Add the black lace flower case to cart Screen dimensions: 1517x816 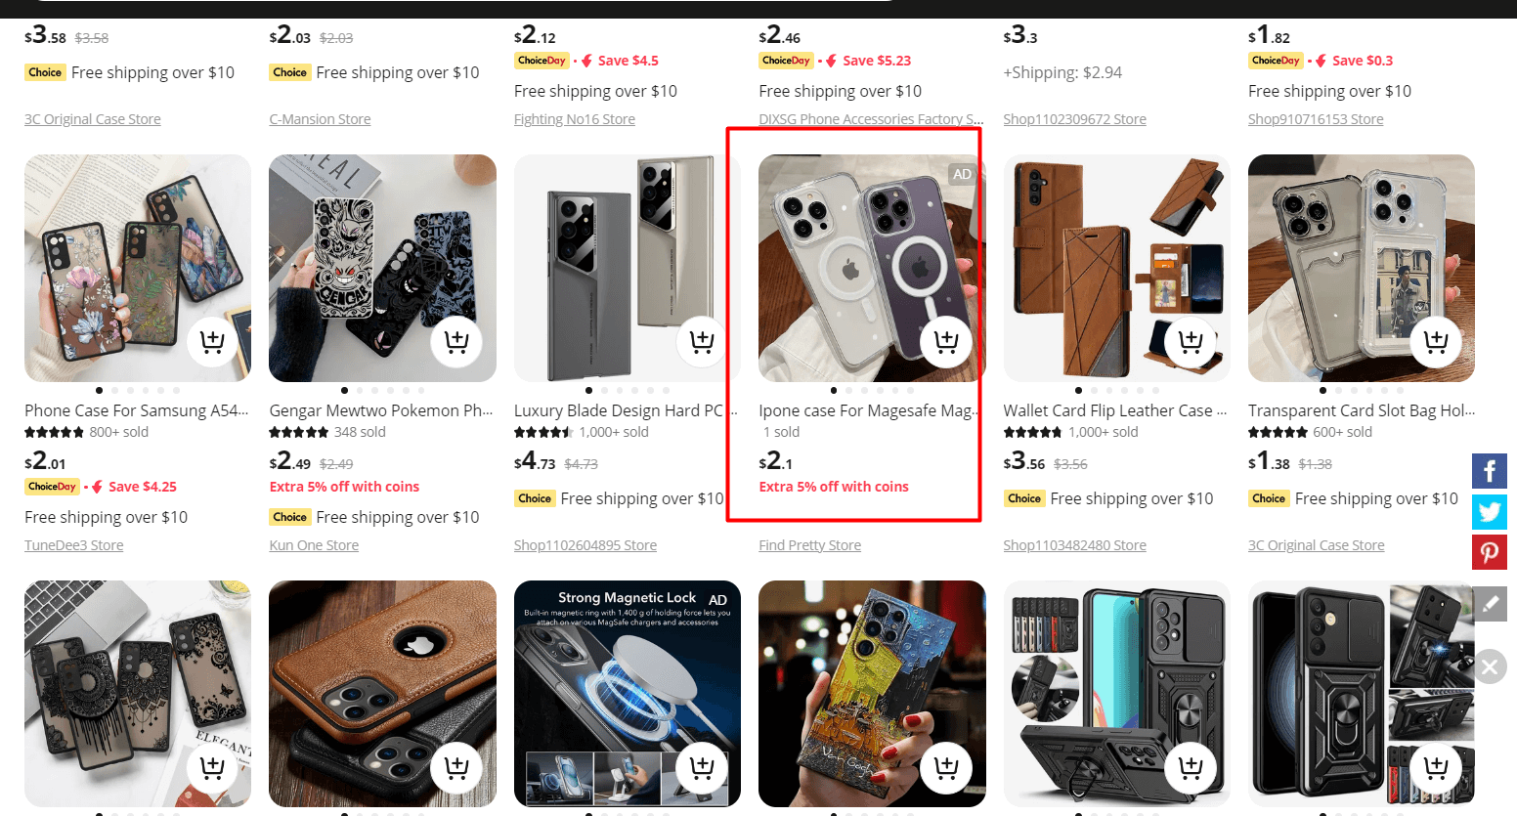coord(212,767)
